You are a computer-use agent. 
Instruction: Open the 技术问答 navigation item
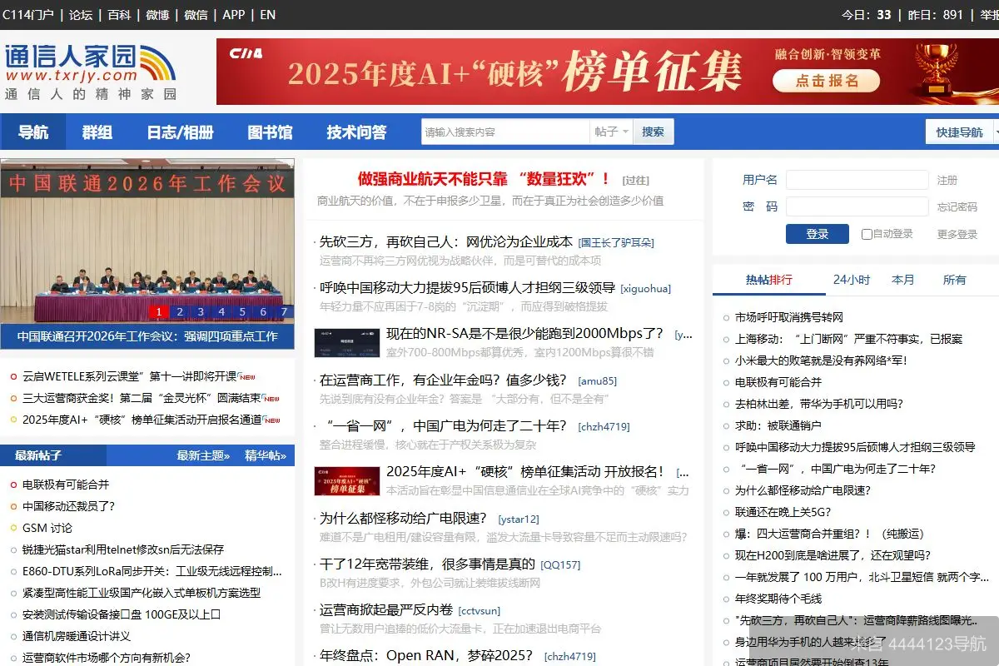(356, 132)
